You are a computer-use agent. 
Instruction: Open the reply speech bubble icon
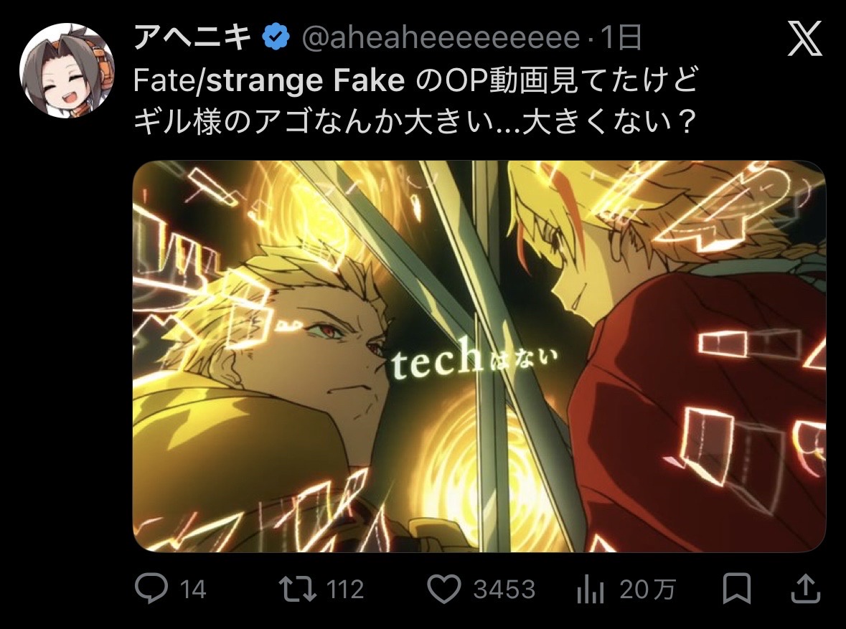[x=151, y=589]
